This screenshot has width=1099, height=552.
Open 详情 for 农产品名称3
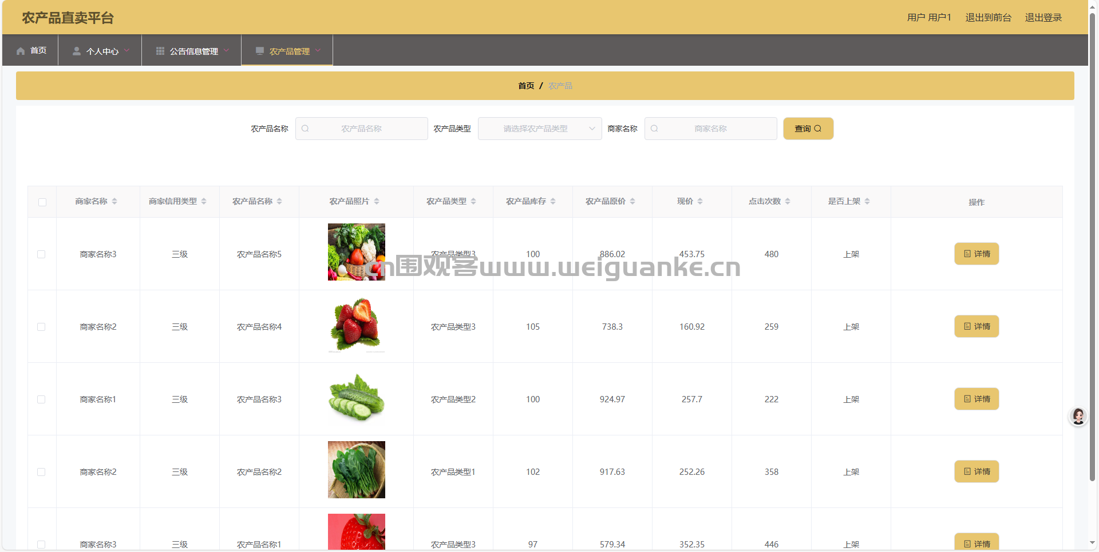point(977,399)
